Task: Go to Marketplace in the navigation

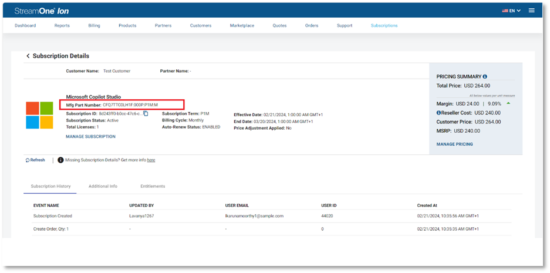Action: point(242,26)
